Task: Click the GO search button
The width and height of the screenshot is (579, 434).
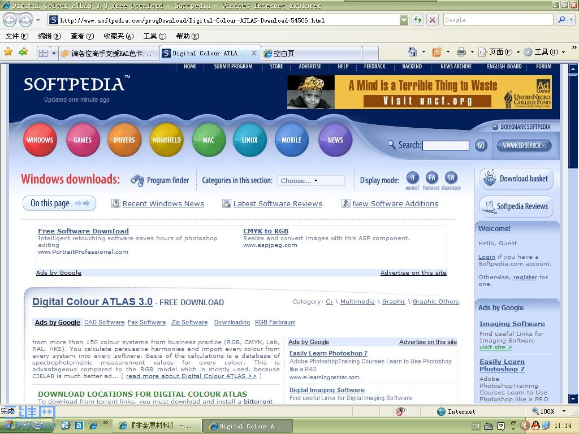Action: tap(481, 145)
